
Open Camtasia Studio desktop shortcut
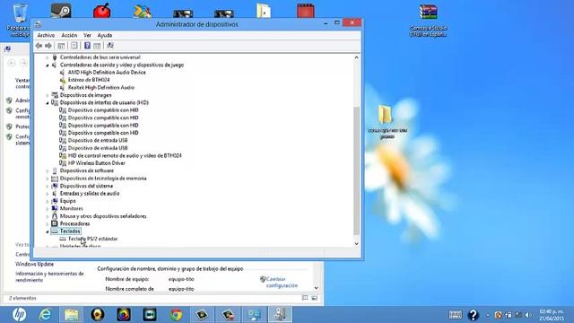click(x=428, y=20)
